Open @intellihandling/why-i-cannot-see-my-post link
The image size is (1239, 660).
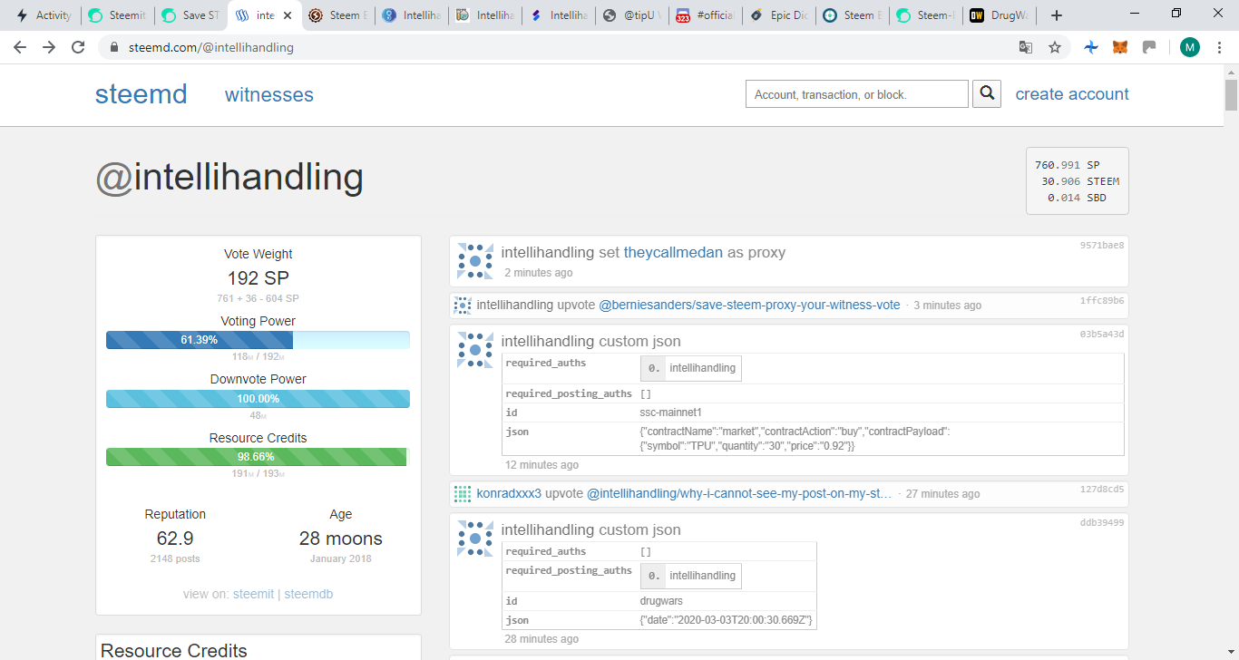click(x=739, y=494)
